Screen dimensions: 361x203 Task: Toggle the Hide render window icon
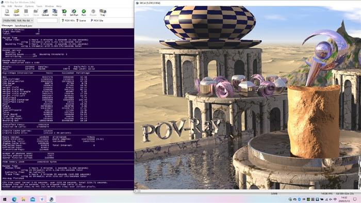[x=55, y=12]
